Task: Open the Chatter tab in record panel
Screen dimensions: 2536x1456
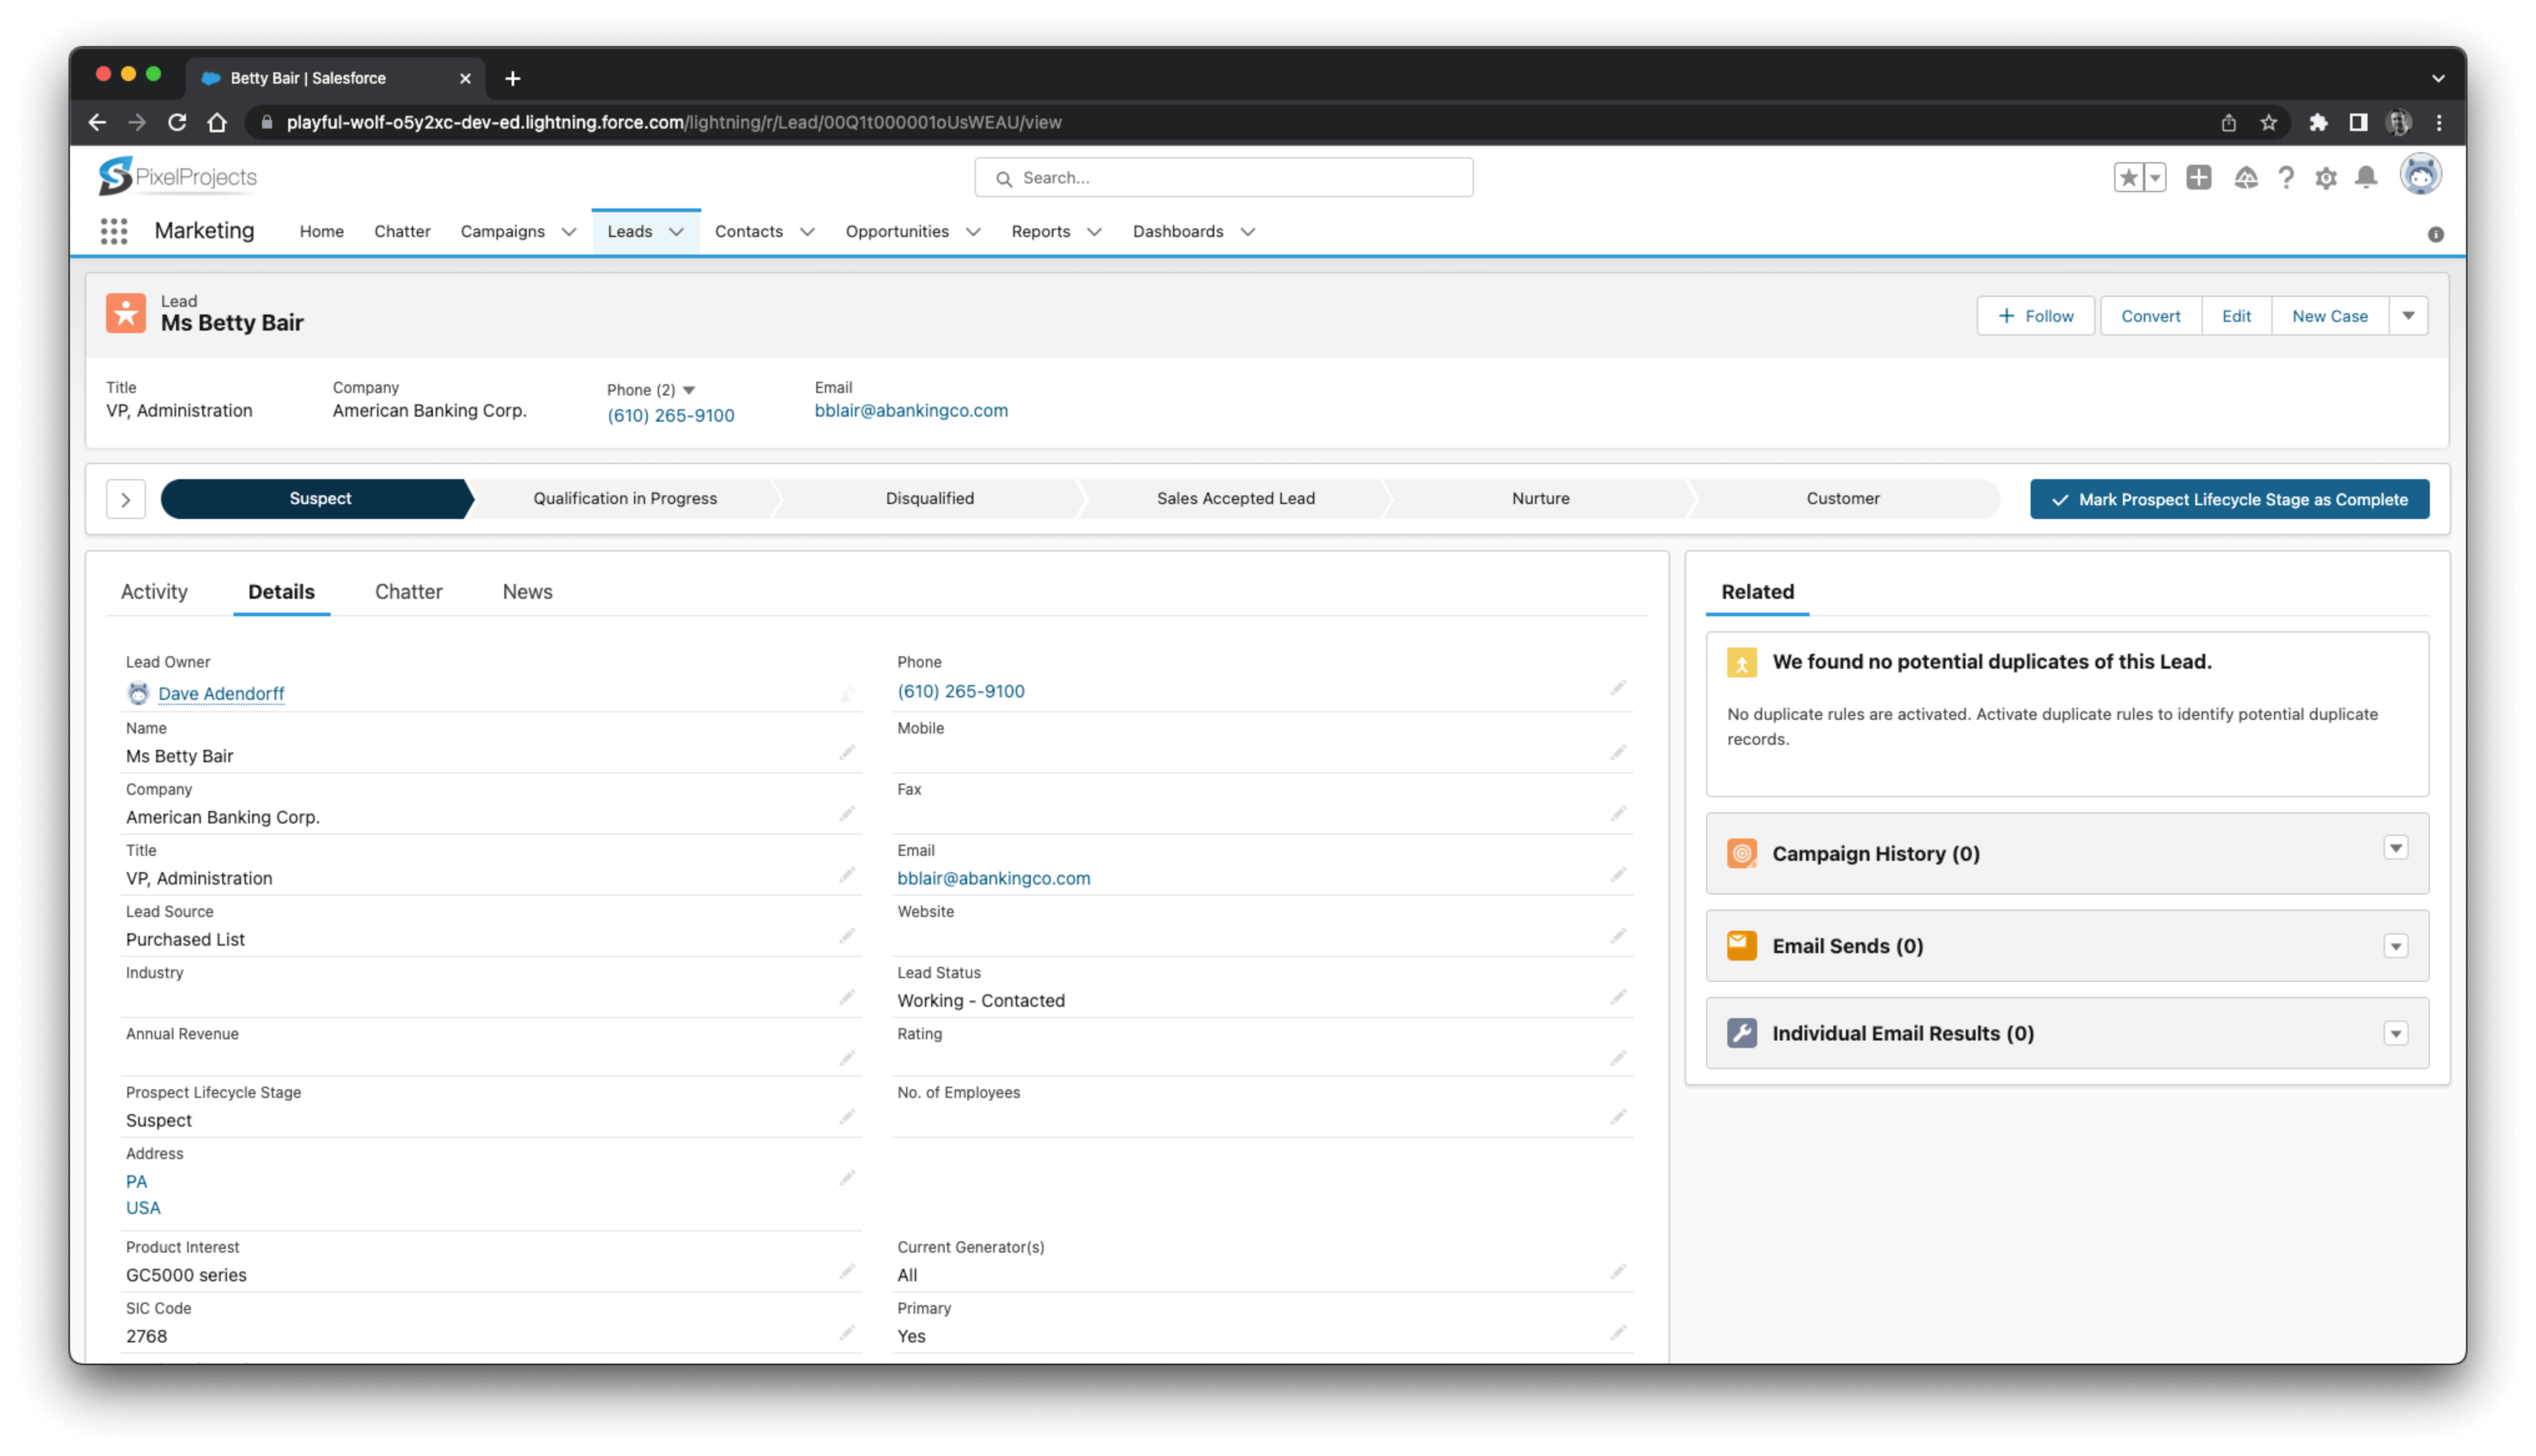Action: [408, 592]
